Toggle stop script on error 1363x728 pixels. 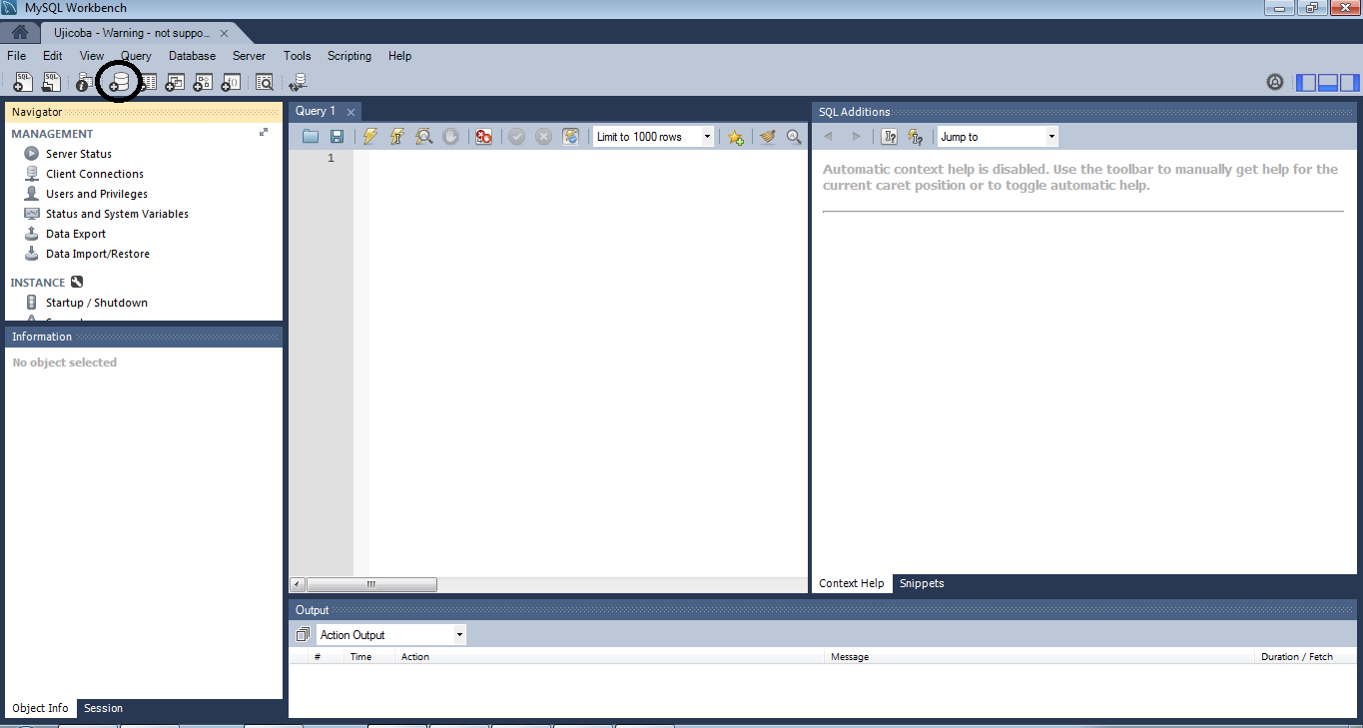pyautogui.click(x=484, y=136)
